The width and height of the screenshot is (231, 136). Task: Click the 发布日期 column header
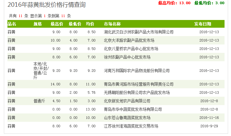click(203, 24)
